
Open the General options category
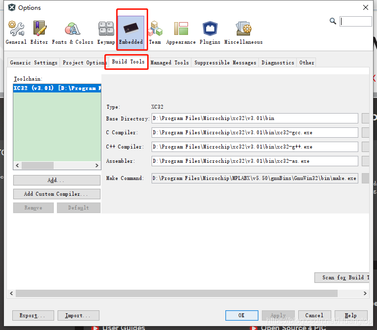(16, 32)
